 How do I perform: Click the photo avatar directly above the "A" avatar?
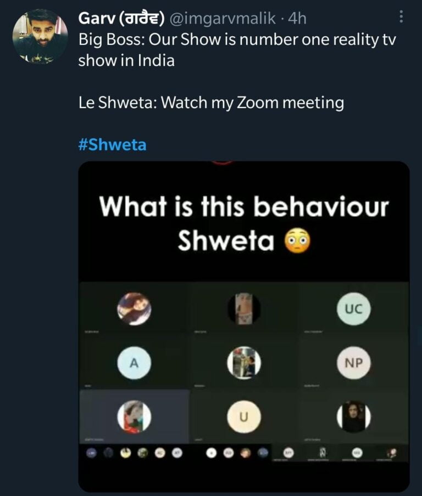[x=134, y=309]
